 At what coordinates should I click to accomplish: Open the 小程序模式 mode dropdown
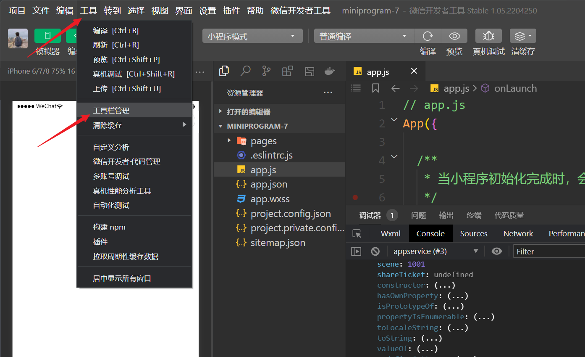click(252, 36)
